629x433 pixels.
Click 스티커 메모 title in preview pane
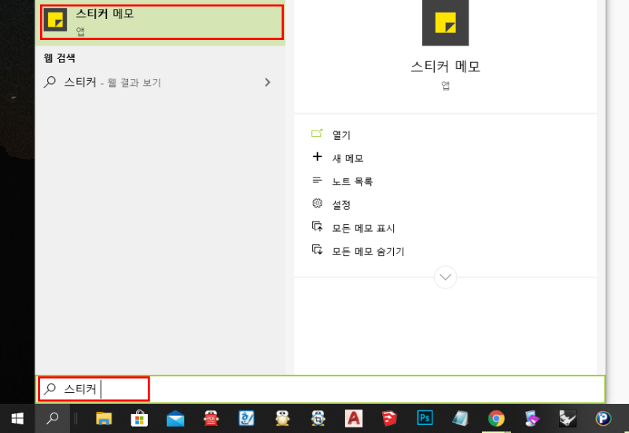point(445,66)
